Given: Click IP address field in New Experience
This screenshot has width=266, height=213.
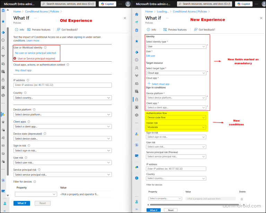Looking at the screenshot, I should (x=176, y=169).
